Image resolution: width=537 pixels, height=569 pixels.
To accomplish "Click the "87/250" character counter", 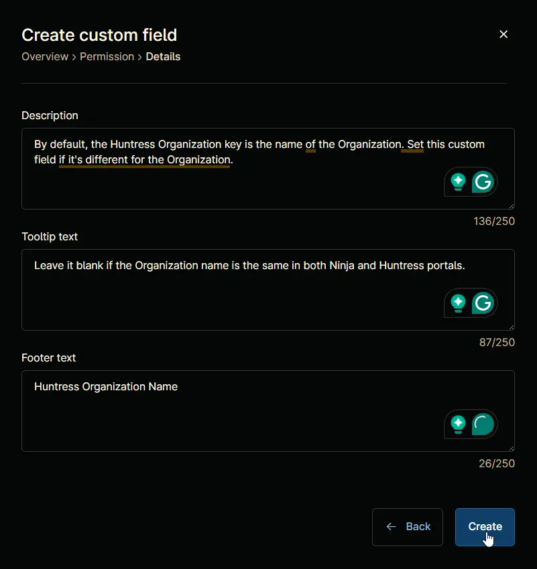I will point(497,343).
